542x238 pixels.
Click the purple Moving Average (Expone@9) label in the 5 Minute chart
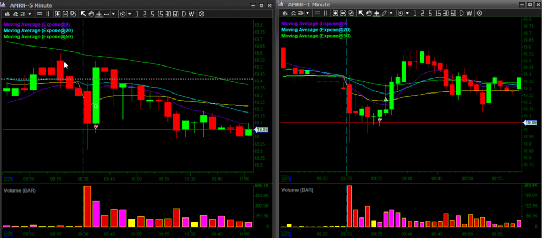[x=38, y=24]
